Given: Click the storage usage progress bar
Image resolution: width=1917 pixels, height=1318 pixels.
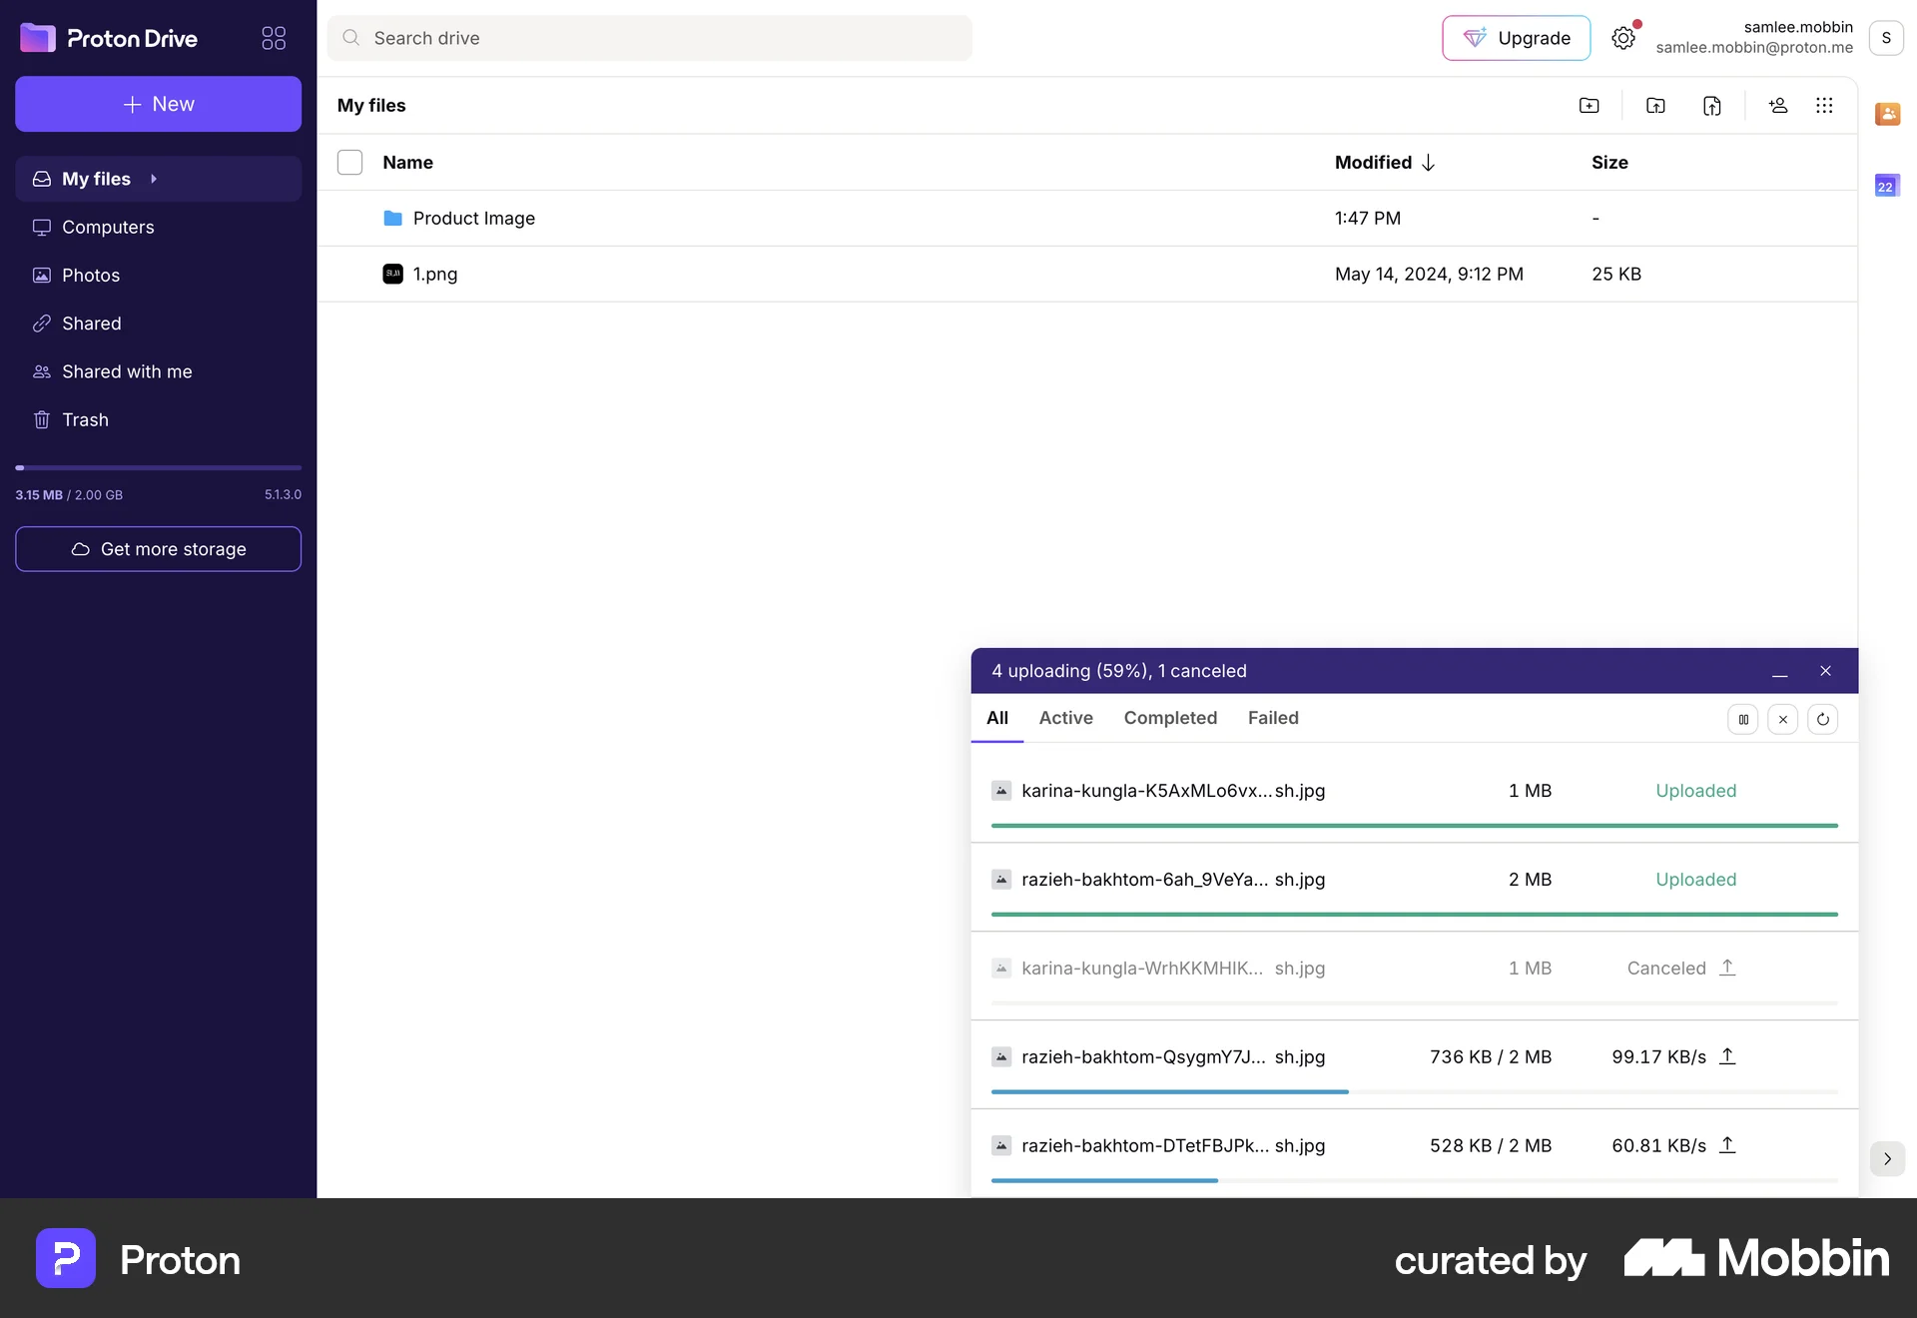Looking at the screenshot, I should tap(157, 467).
